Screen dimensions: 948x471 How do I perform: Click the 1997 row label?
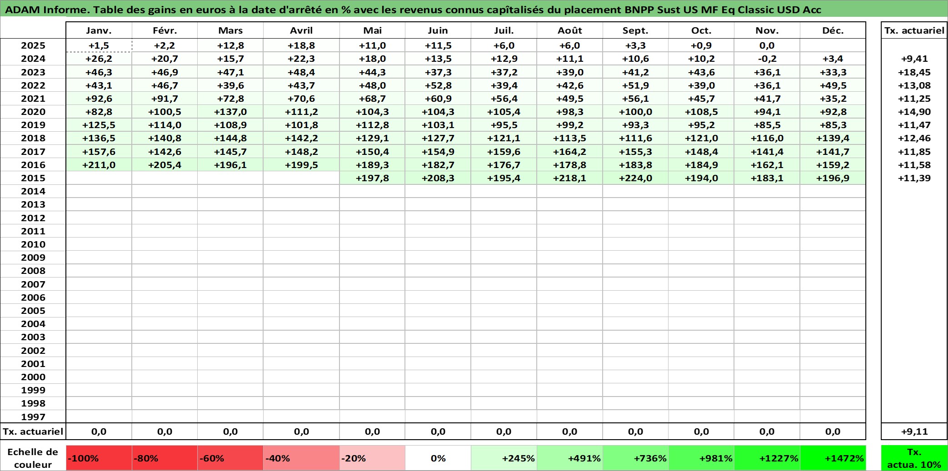tap(33, 416)
